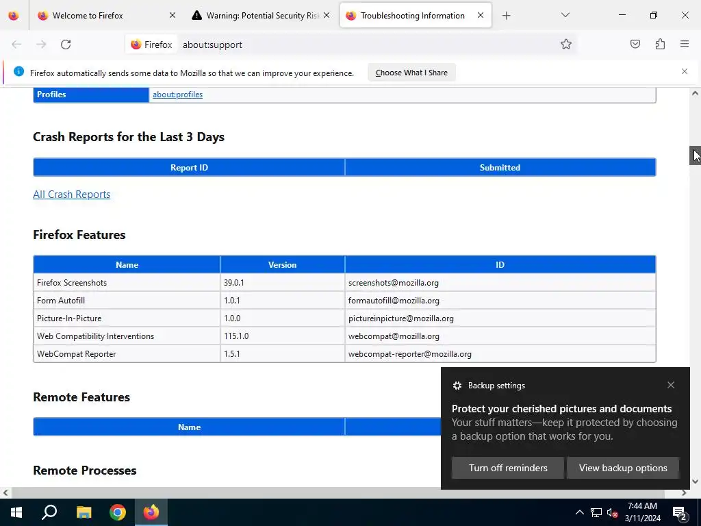Click the horizontal scrollbar left arrow
701x526 pixels.
pyautogui.click(x=5, y=492)
